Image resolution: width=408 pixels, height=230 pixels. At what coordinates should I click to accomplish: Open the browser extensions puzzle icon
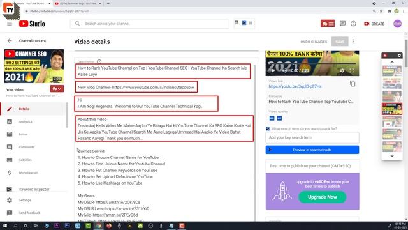click(390, 11)
